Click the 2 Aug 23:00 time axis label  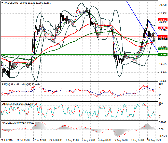[x=88, y=140]
